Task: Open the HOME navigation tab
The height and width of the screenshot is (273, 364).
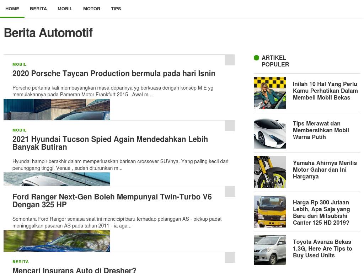Action: coord(12,9)
